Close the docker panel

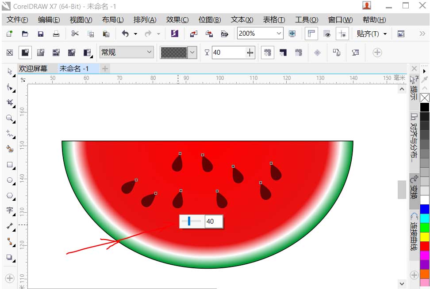point(414,68)
